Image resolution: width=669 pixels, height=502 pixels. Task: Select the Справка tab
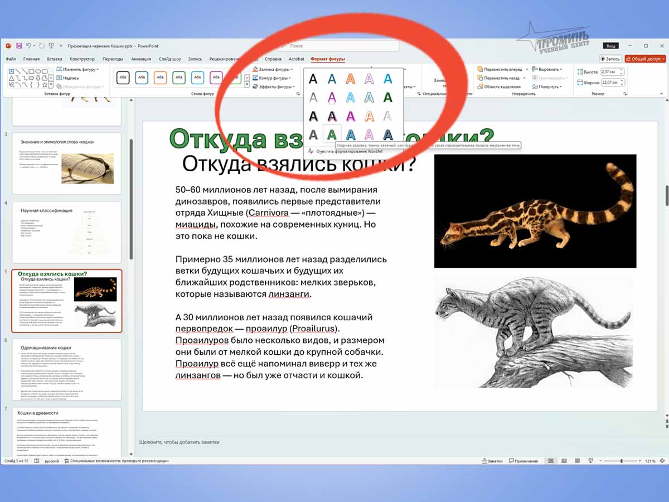[273, 59]
